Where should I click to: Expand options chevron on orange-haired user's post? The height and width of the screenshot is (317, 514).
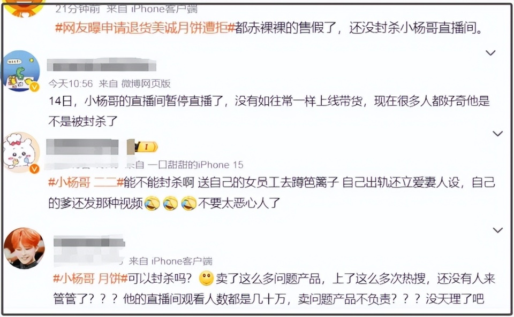498,230
